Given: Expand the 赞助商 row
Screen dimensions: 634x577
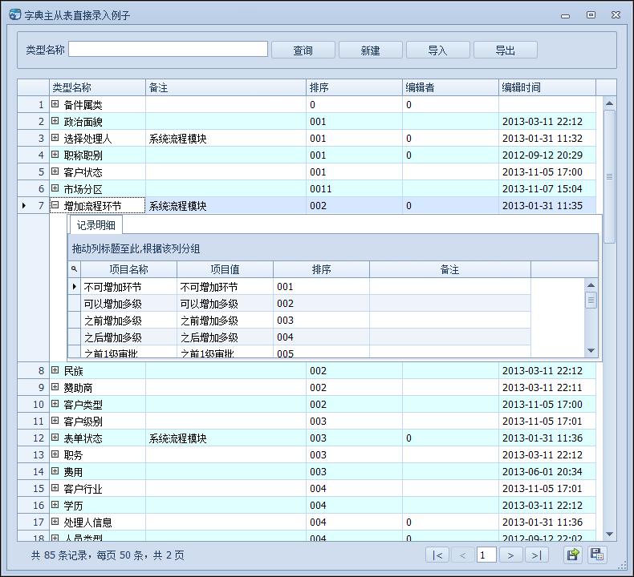Looking at the screenshot, I should pos(55,387).
